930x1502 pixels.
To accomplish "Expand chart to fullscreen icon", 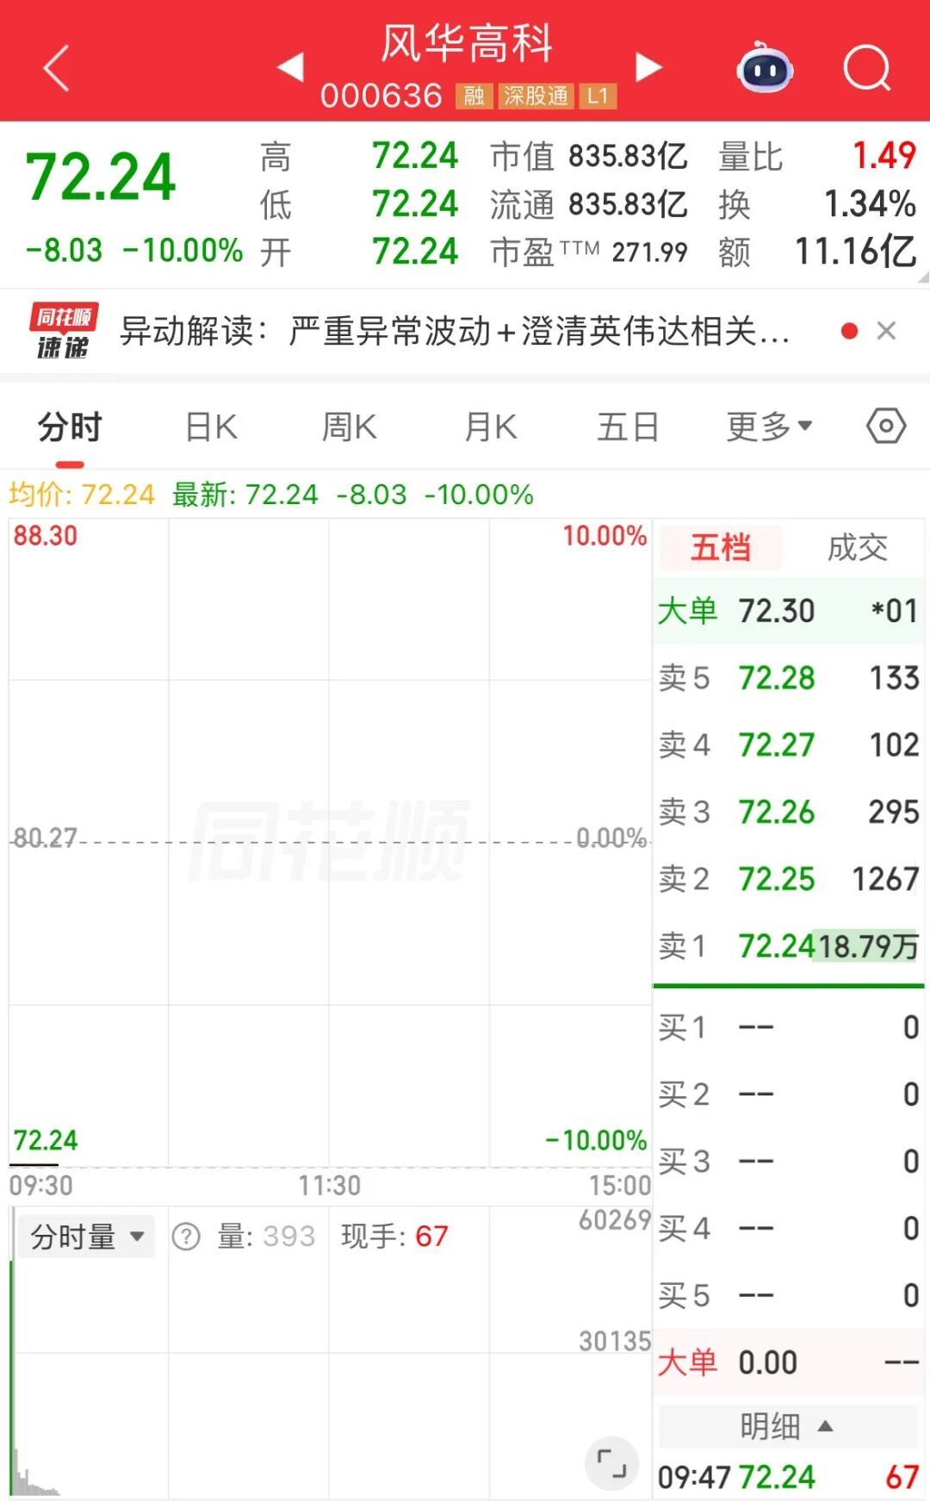I will click(x=611, y=1463).
